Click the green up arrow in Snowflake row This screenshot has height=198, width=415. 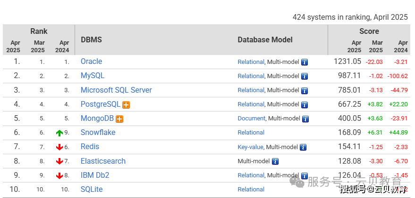click(x=59, y=133)
